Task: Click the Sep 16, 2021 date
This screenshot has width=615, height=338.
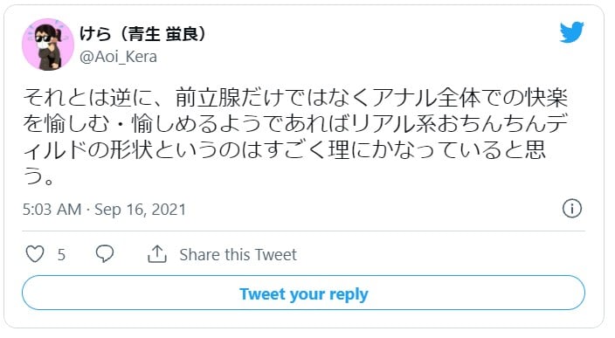Action: [x=140, y=210]
